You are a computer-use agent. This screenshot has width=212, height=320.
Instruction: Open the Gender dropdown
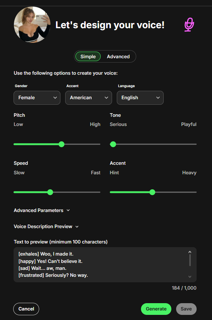(37, 98)
